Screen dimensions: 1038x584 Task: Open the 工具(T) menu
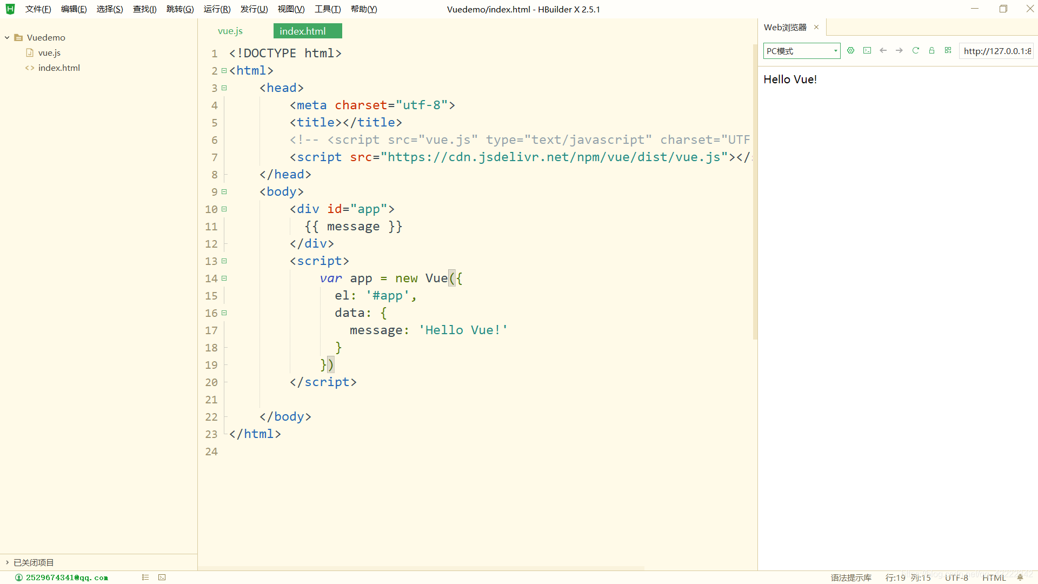[x=328, y=9]
